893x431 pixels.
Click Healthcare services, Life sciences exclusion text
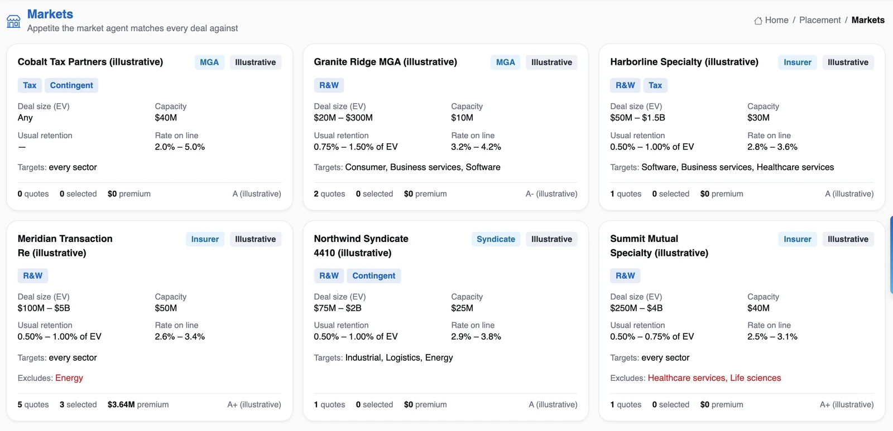coord(714,378)
